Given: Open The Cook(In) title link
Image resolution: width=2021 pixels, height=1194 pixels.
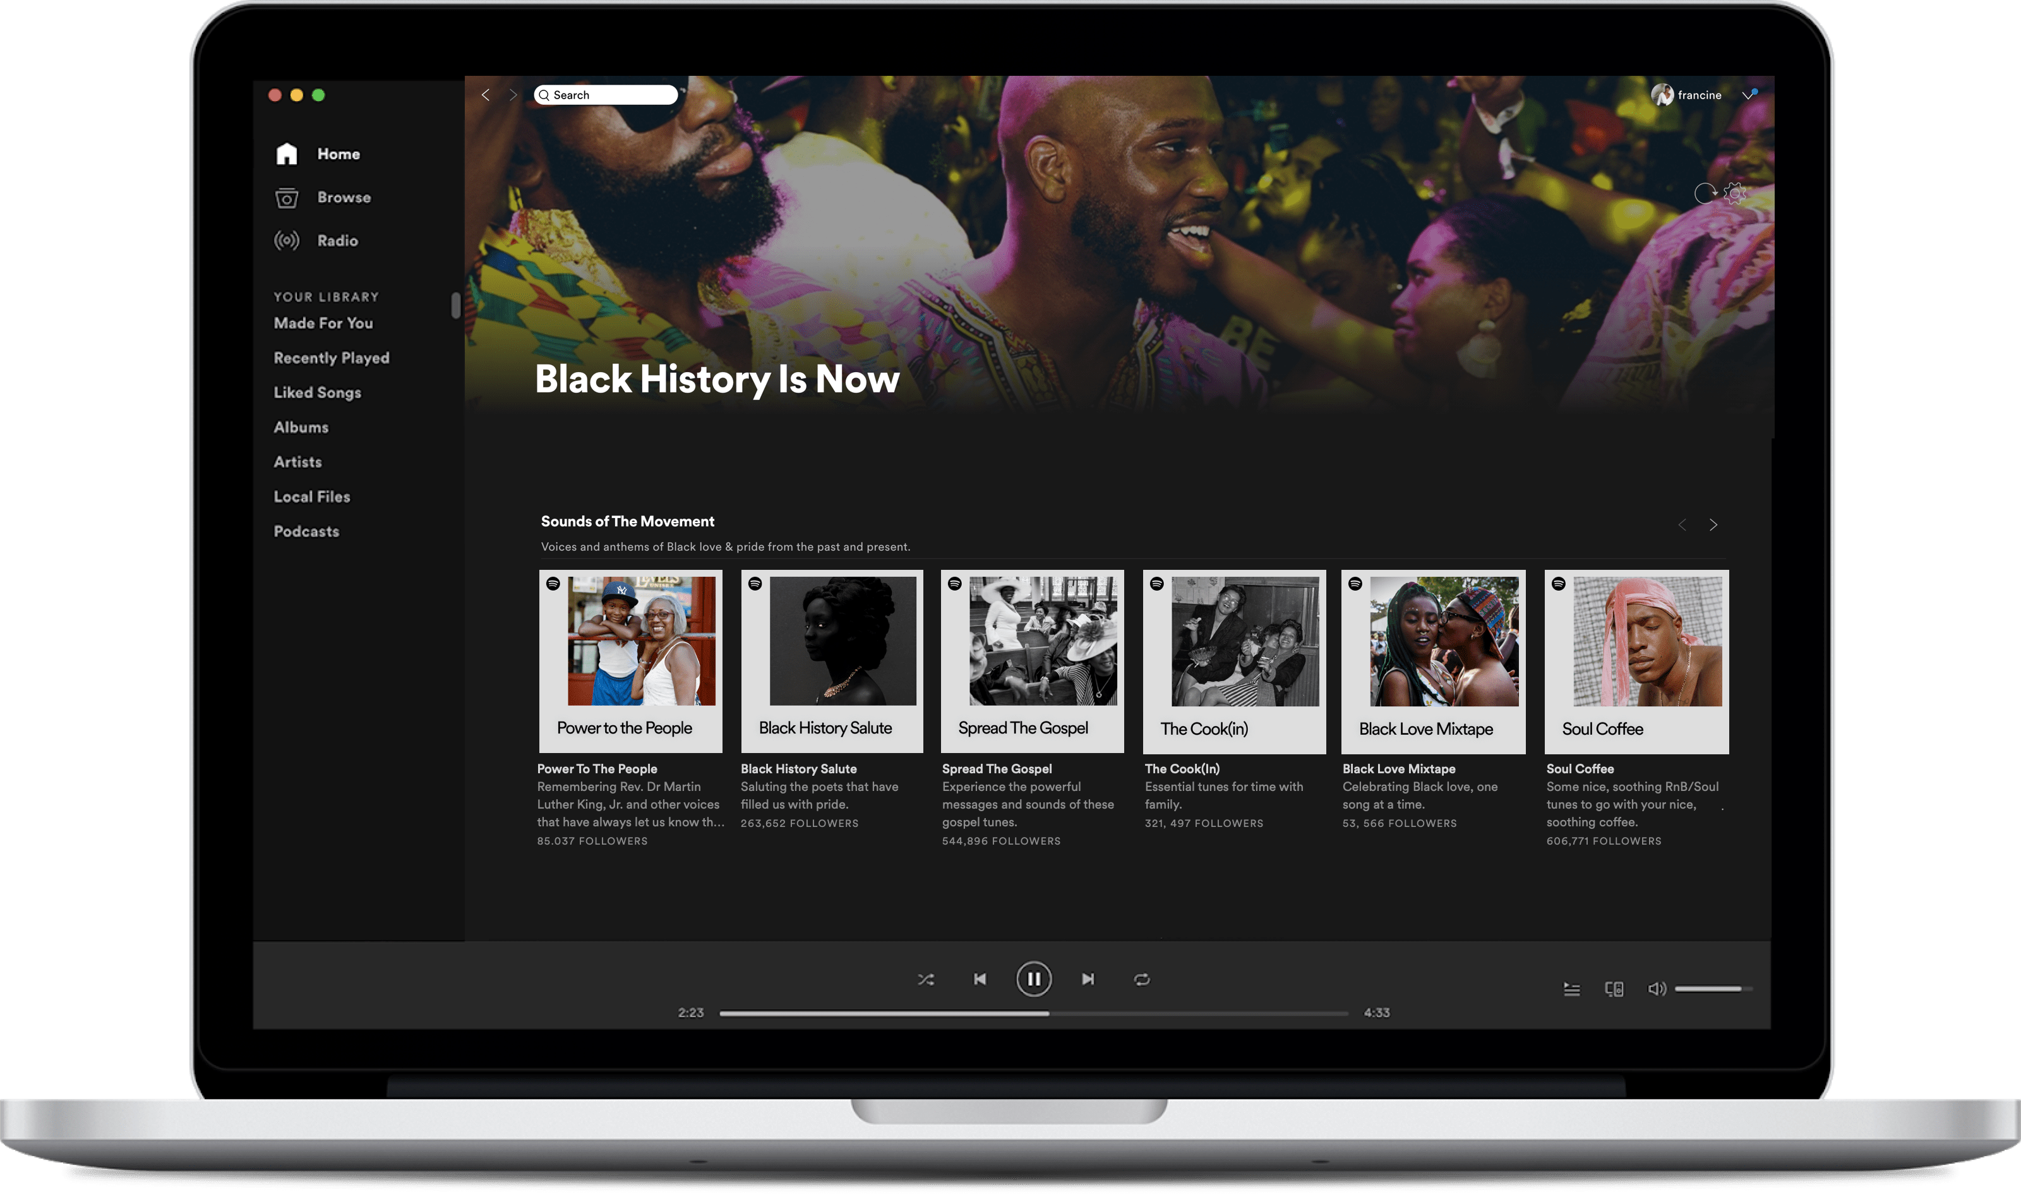Looking at the screenshot, I should 1182,769.
